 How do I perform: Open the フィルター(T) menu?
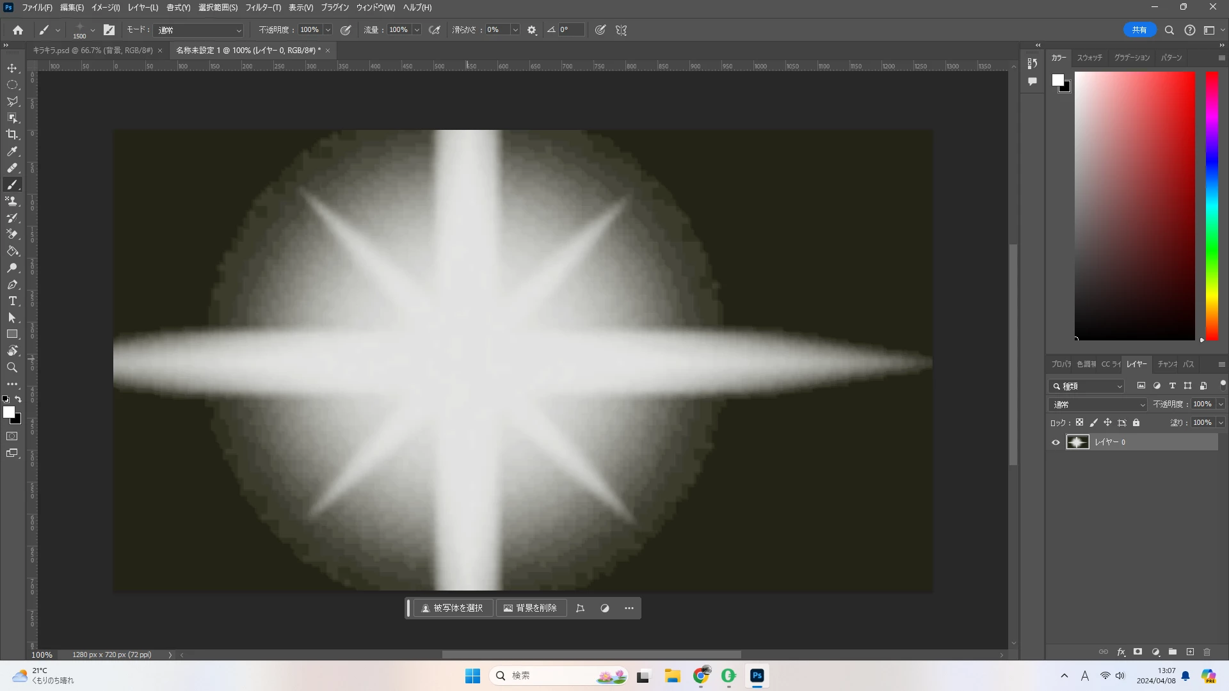pos(262,8)
